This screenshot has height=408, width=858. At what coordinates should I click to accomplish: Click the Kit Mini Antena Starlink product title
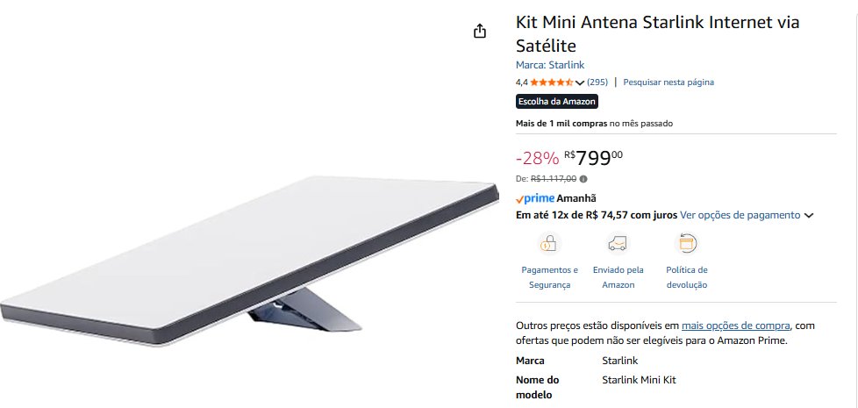click(x=657, y=33)
